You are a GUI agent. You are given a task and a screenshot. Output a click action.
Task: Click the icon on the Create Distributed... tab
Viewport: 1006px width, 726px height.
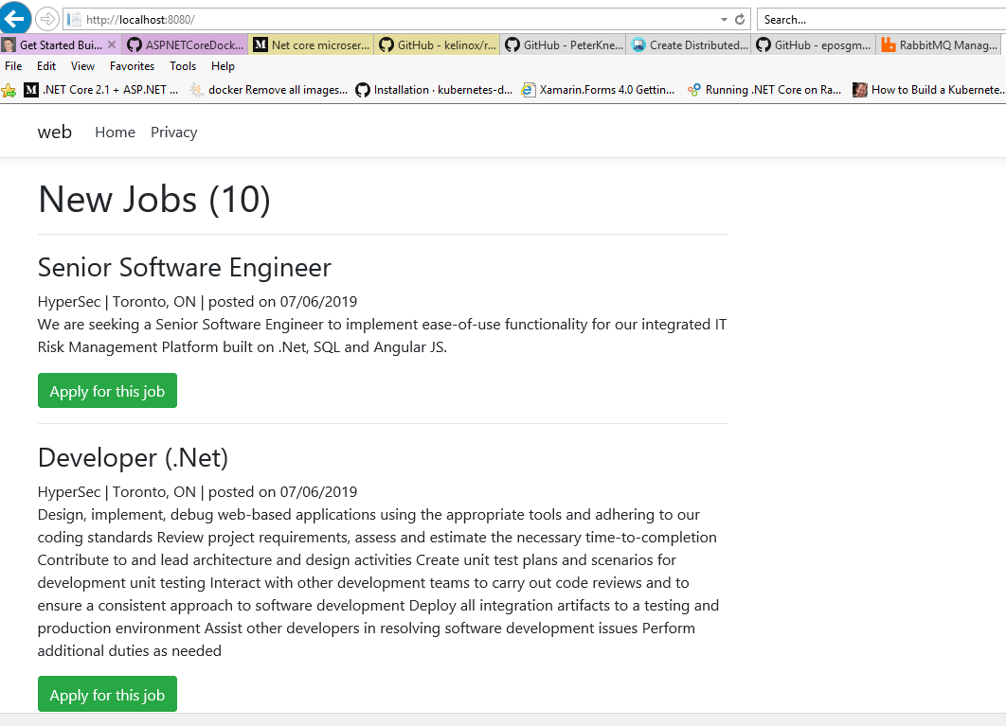[x=638, y=44]
